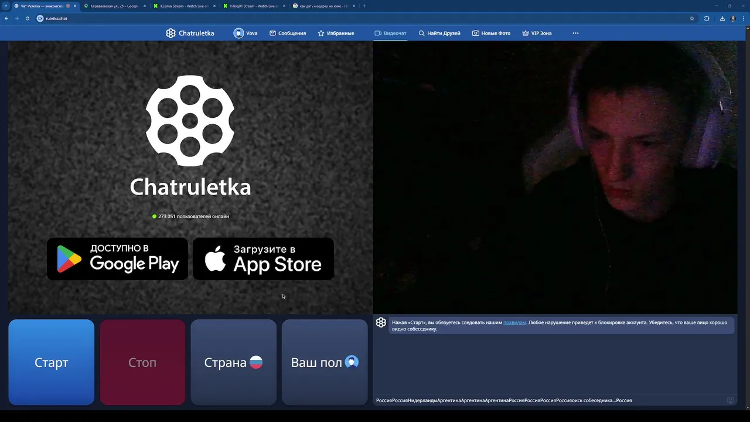Click the Видеочат camera icon
The image size is (750, 422).
378,33
